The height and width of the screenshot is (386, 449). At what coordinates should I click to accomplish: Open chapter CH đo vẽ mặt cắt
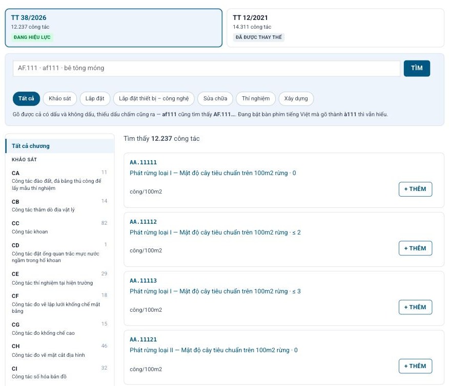[59, 351]
